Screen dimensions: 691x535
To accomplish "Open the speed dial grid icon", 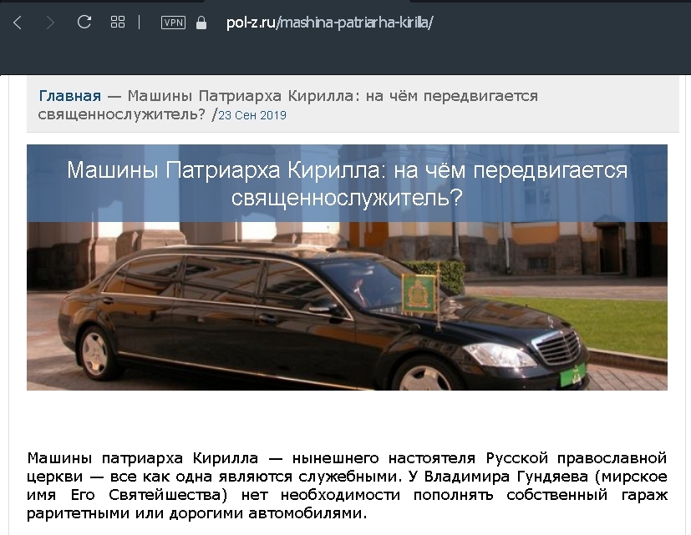I will pyautogui.click(x=118, y=22).
